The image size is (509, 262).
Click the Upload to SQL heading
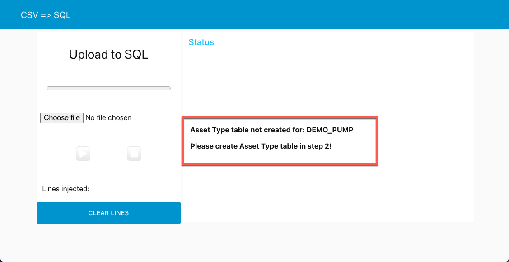coord(109,54)
